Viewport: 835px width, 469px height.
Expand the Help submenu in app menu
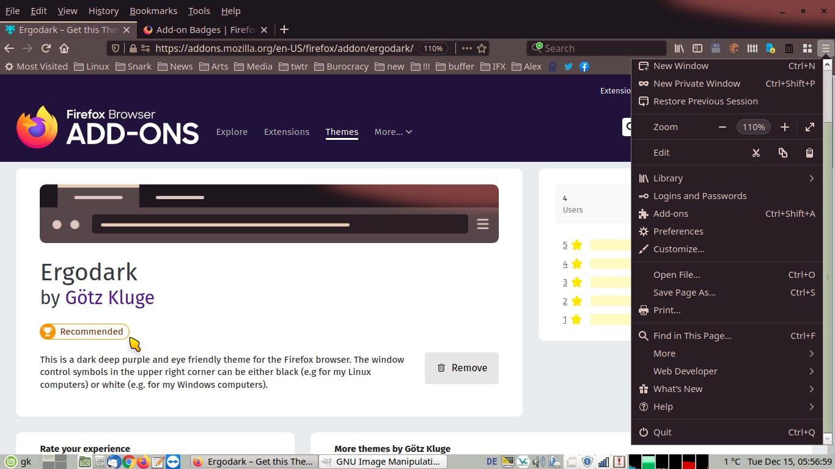[x=727, y=407]
